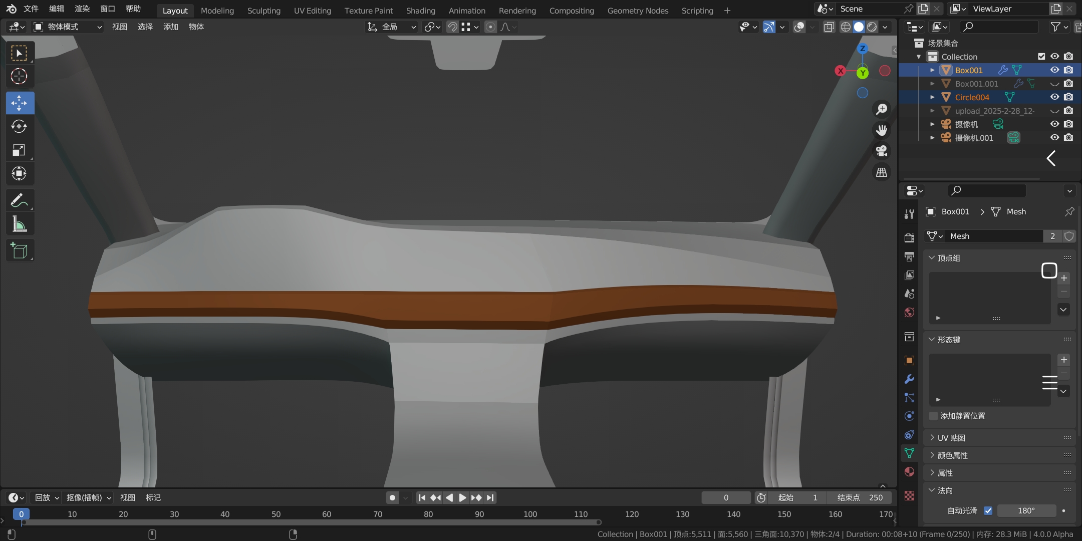Adjust the 180° auto smooth angle slider
The image size is (1082, 541).
[1026, 510]
